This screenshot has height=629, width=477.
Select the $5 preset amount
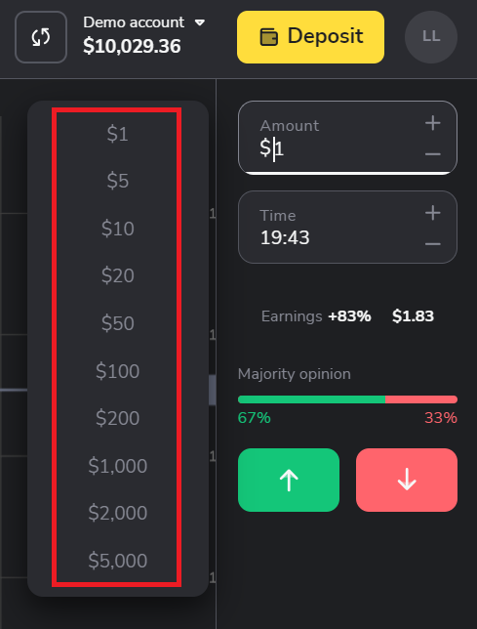point(117,181)
